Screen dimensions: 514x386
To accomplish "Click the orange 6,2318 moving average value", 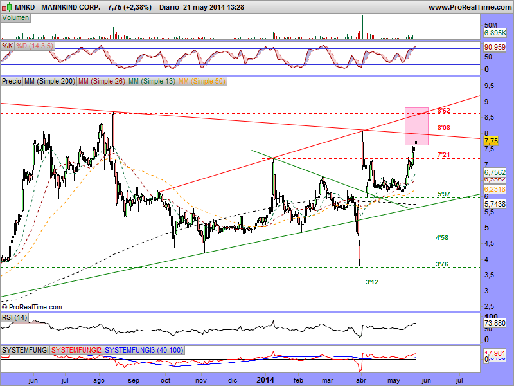I will point(495,189).
